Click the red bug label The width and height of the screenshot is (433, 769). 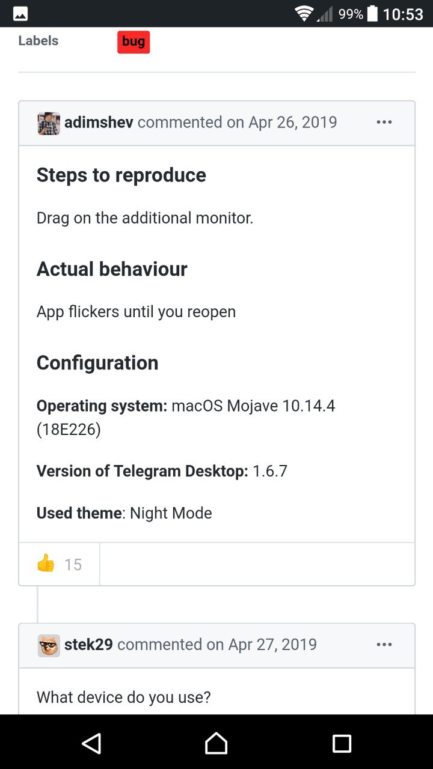point(134,41)
